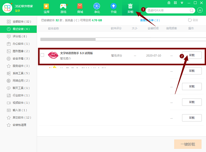
Task: Click the calendar-style icon in title bar
Action: point(169,3)
